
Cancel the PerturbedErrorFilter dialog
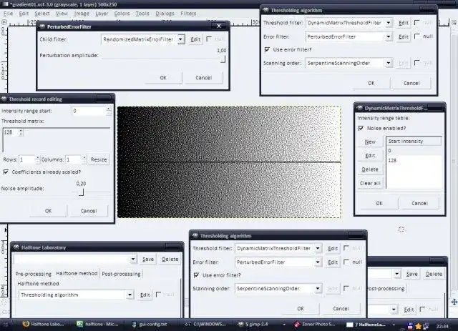(x=203, y=78)
